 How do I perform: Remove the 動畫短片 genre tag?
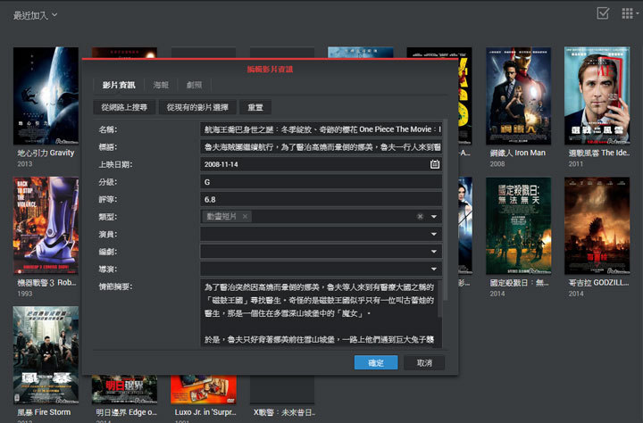point(246,217)
